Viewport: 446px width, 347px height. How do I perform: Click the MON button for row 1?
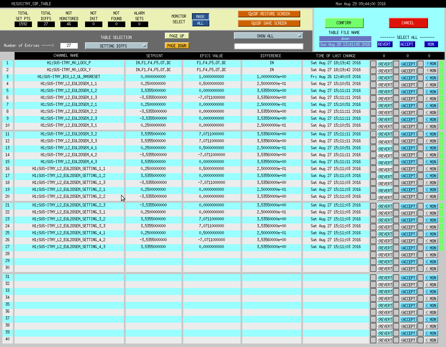(x=431, y=64)
